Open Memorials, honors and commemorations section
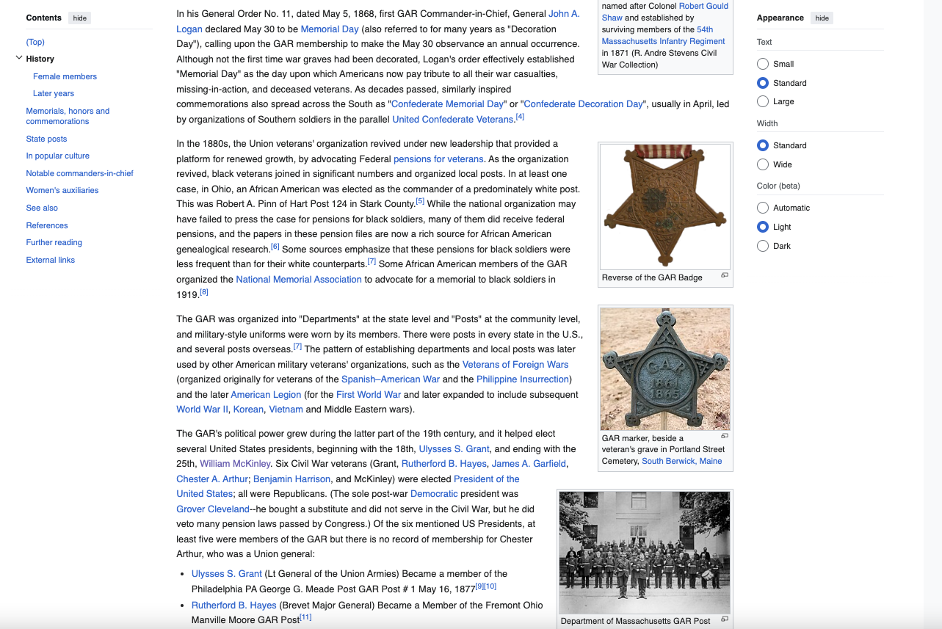The height and width of the screenshot is (629, 942). 68,116
